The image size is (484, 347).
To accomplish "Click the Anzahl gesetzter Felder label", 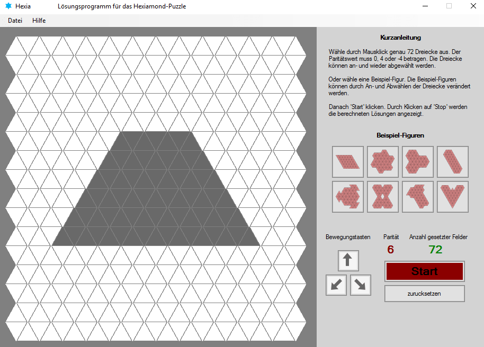I will coord(438,237).
